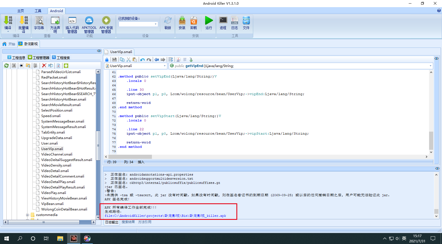442x244 pixels.
Task: Click the code editor horizontal scrollbar thumb
Action: pyautogui.click(x=130, y=157)
